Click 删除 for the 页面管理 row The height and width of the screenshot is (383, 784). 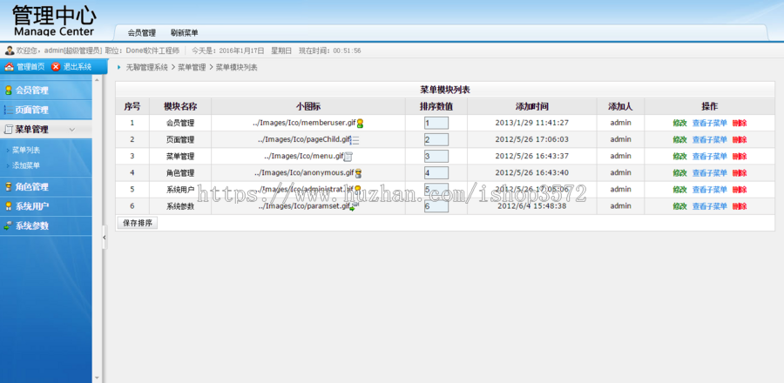click(740, 139)
